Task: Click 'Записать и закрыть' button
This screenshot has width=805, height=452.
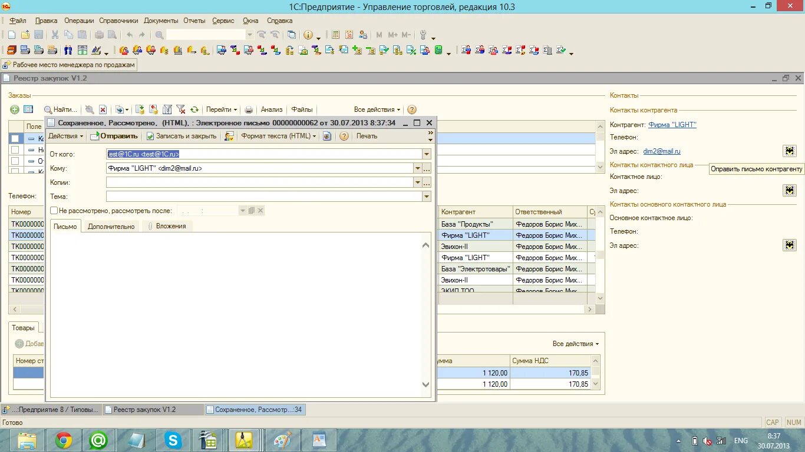Action: 182,136
